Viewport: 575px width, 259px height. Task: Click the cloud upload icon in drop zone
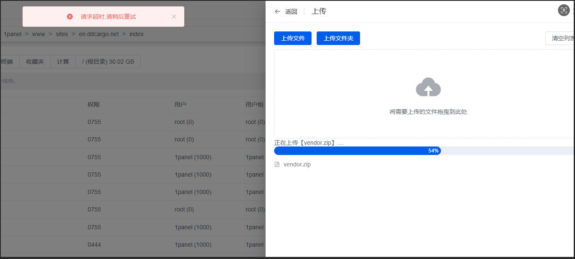428,87
